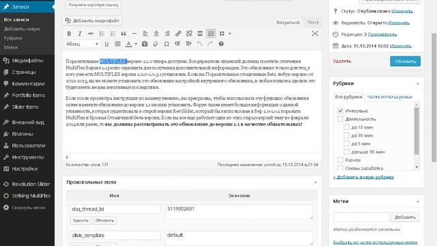The height and width of the screenshot is (246, 437).
Task: Open keyboard shortcuts help icon
Action: pos(221,44)
